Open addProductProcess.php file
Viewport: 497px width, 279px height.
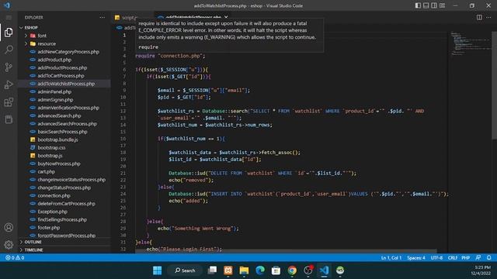pos(62,67)
